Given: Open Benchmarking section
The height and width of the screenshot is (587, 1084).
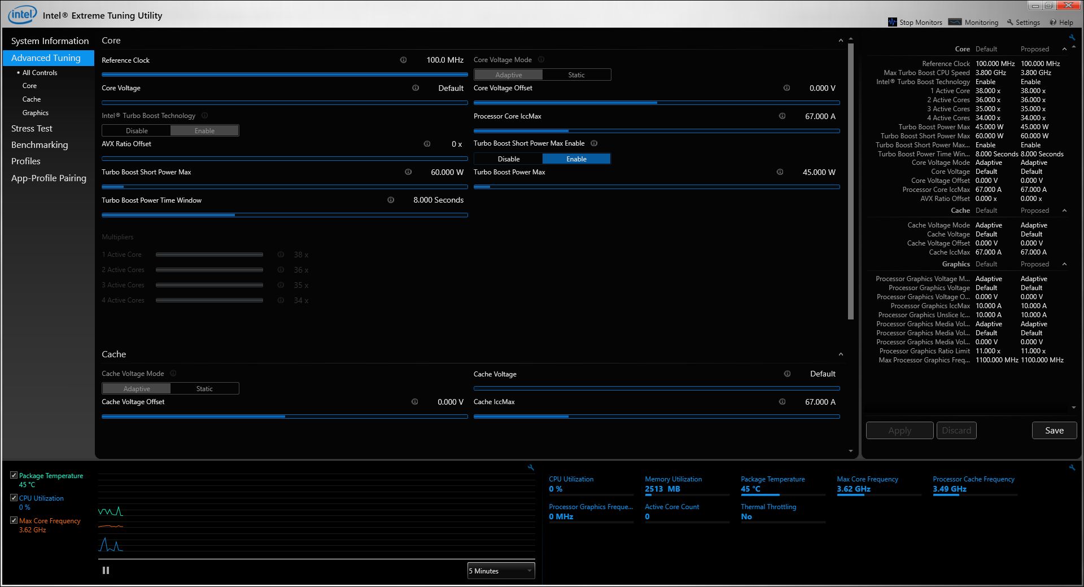Looking at the screenshot, I should pos(40,145).
